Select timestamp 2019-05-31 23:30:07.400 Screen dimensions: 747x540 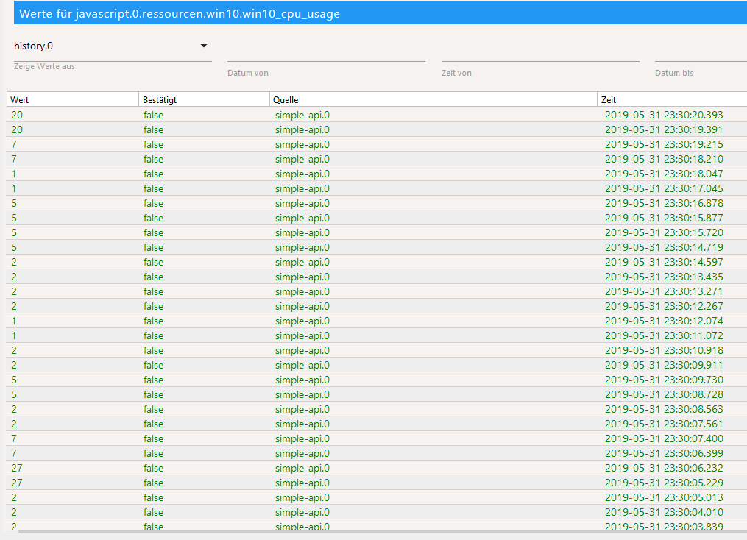coord(664,439)
